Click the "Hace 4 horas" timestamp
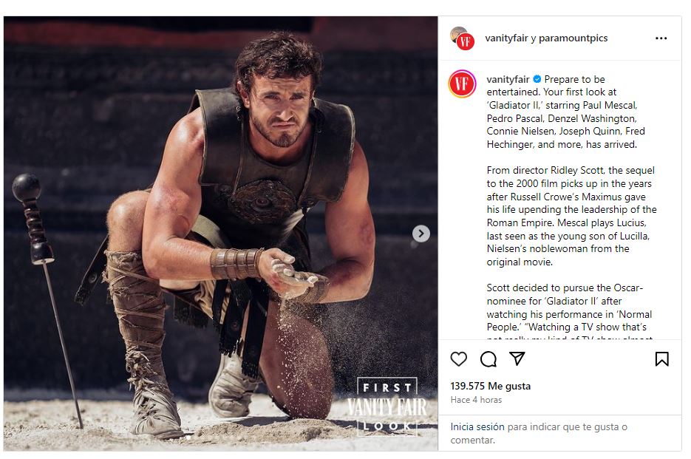The image size is (691, 459). [476, 400]
